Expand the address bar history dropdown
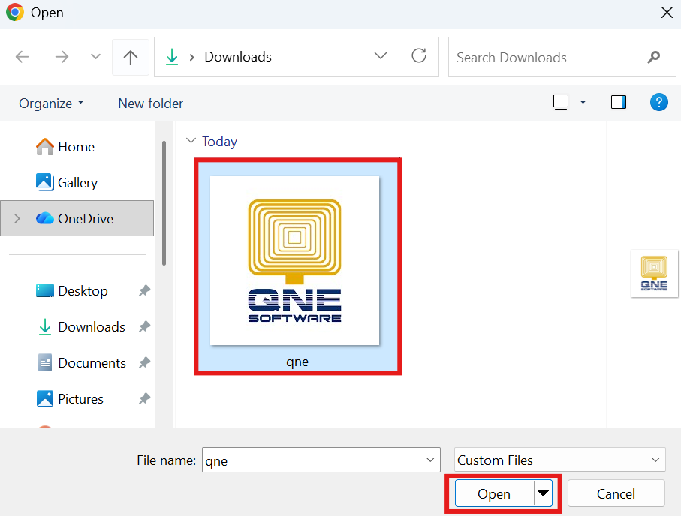The width and height of the screenshot is (681, 516). [381, 56]
